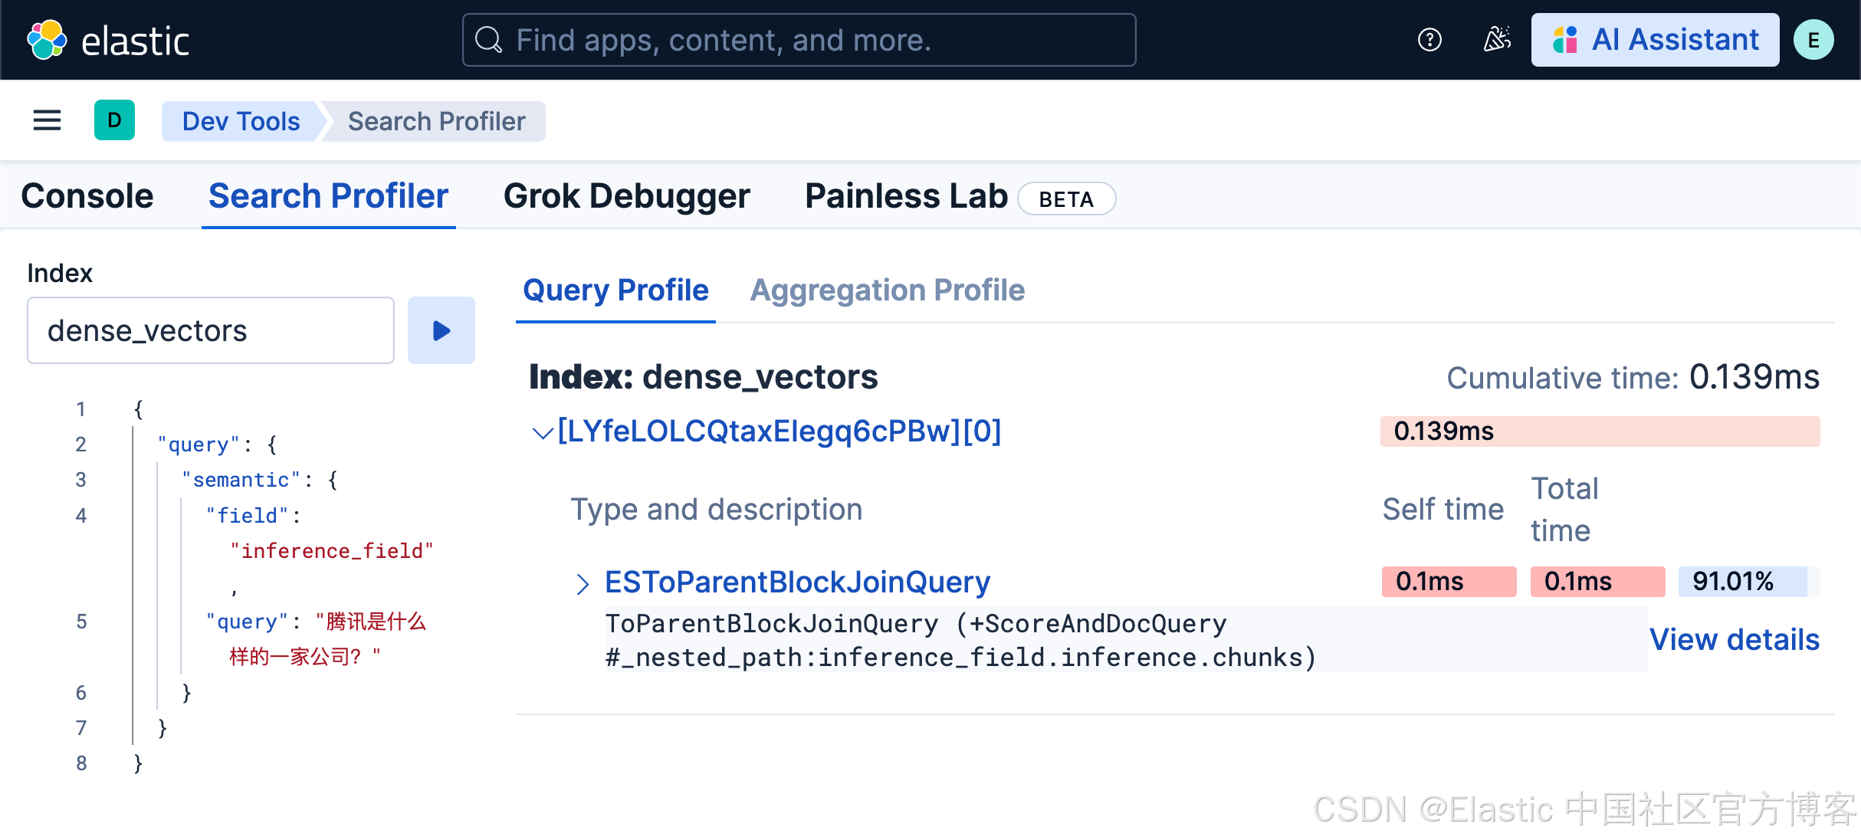This screenshot has width=1861, height=840.
Task: Click the Dev Tools breadcrumb
Action: [x=241, y=121]
